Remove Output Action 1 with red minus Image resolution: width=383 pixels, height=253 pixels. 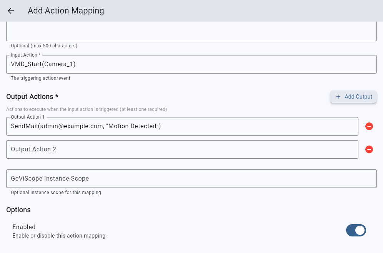click(369, 126)
